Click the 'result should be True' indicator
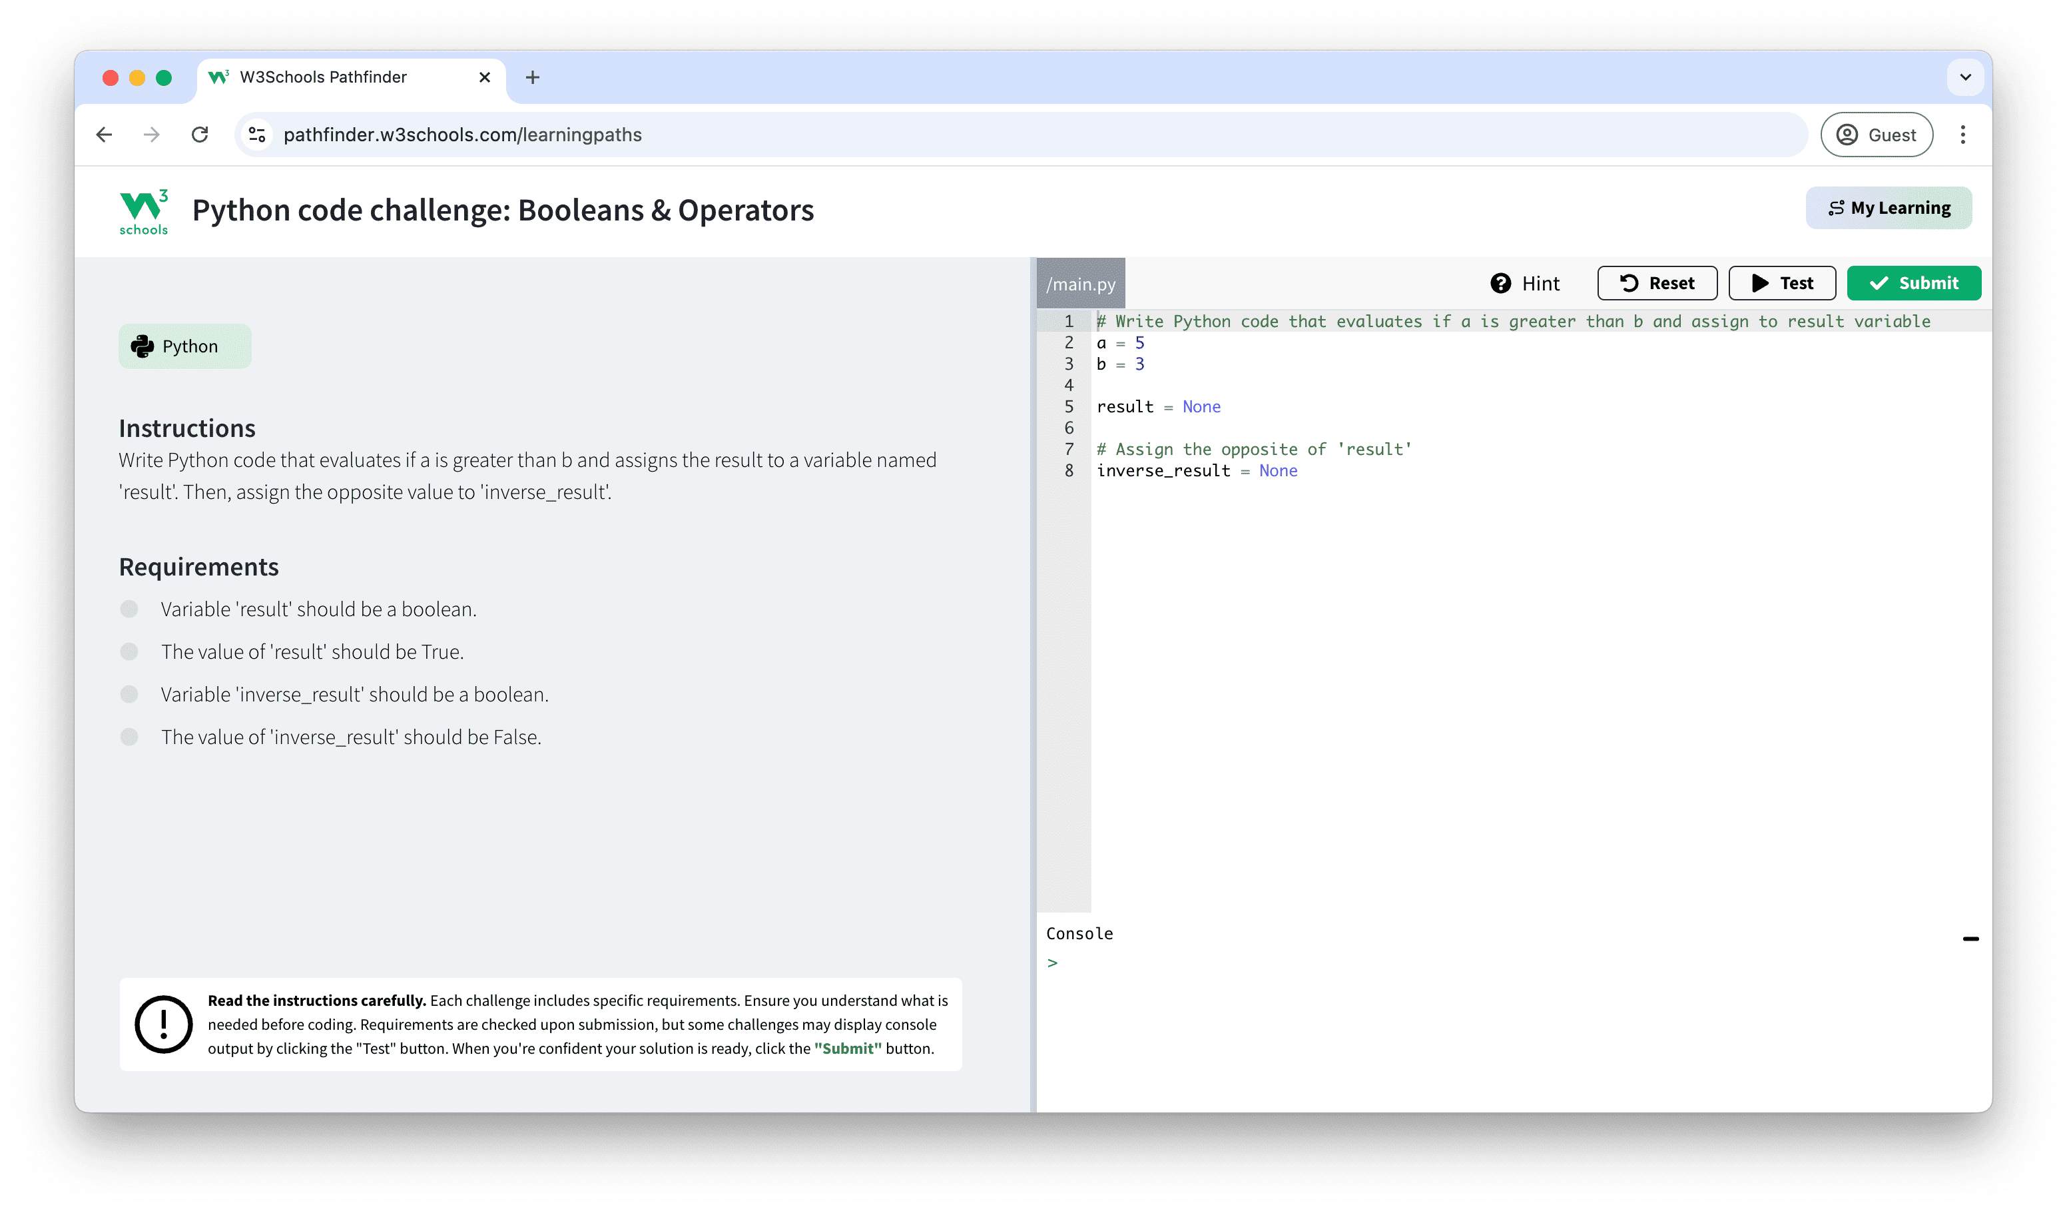 129,651
